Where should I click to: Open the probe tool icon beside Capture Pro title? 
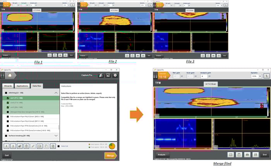(101, 75)
